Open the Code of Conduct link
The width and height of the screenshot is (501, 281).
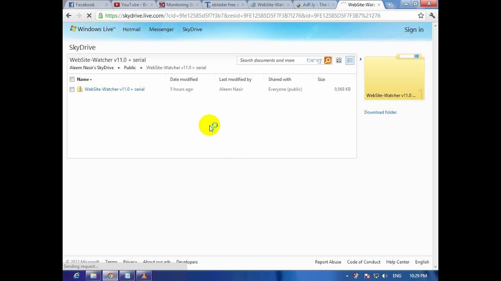click(364, 262)
